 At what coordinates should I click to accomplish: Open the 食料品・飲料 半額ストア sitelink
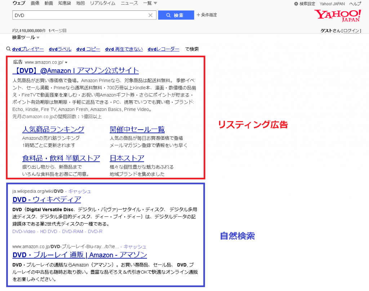pos(61,158)
